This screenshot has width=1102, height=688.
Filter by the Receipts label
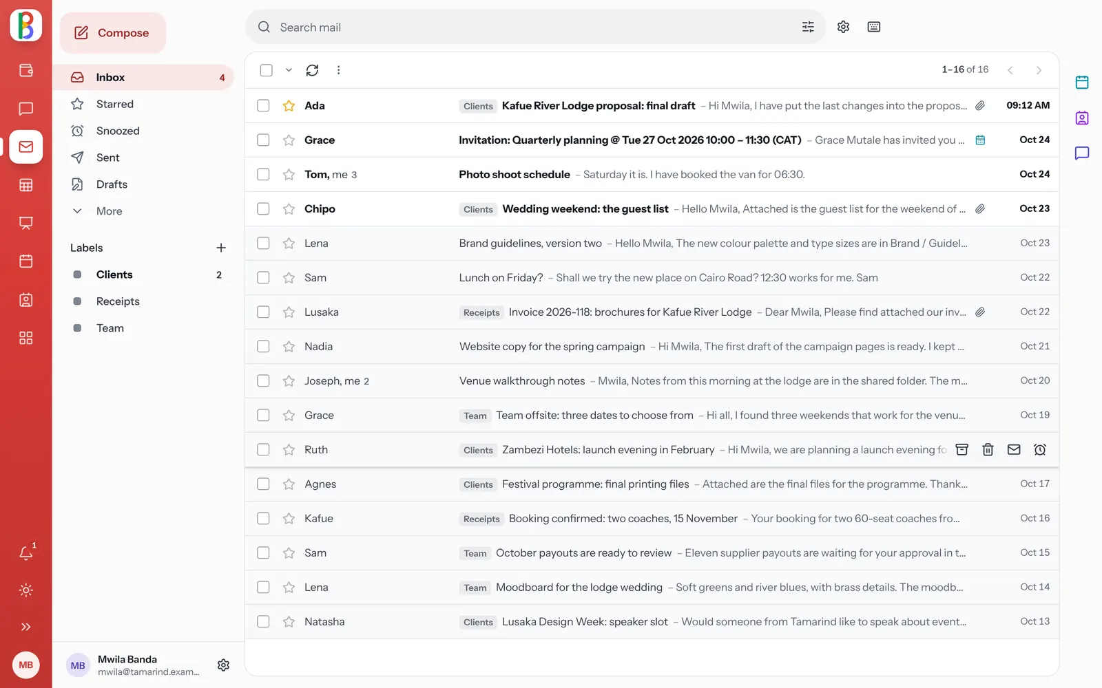[143, 301]
